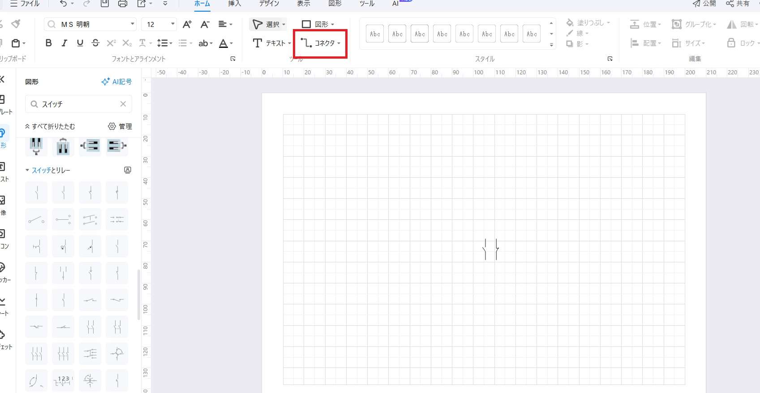Toggle Italic formatting

64,43
